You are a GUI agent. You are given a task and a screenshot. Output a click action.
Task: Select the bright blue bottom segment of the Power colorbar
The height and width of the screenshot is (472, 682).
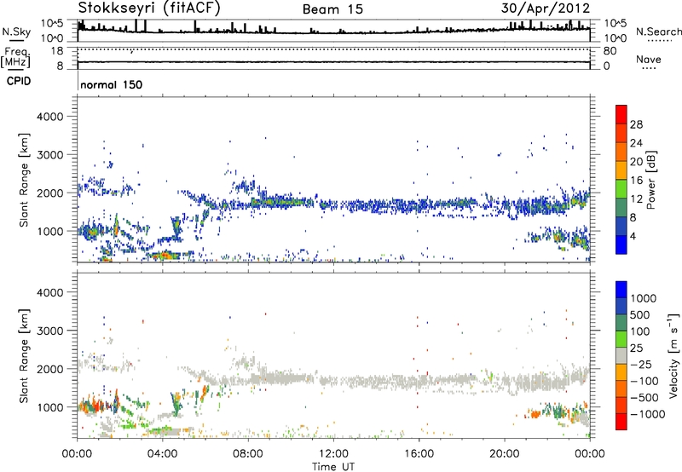point(621,245)
